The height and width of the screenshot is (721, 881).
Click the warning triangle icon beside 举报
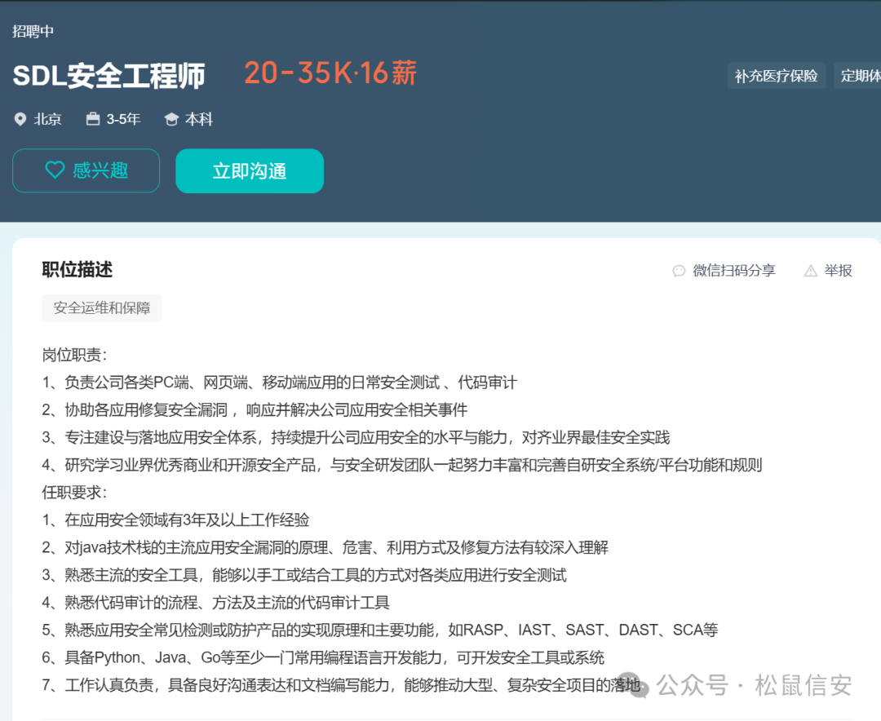[810, 270]
